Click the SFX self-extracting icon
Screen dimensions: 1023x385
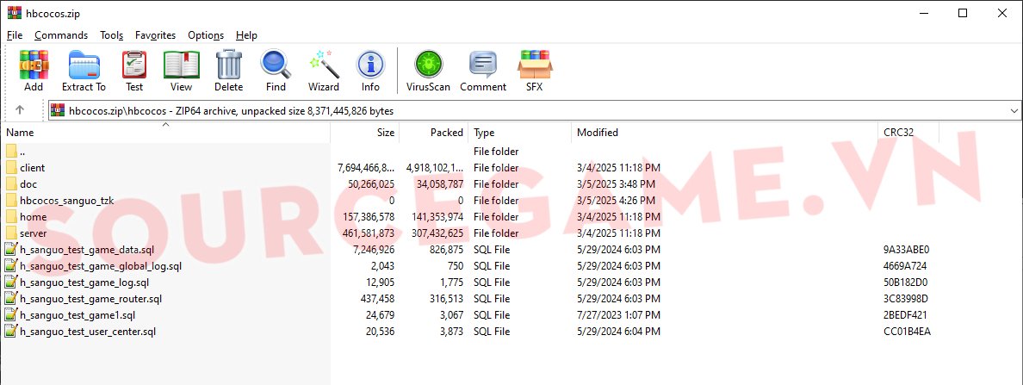pos(534,70)
